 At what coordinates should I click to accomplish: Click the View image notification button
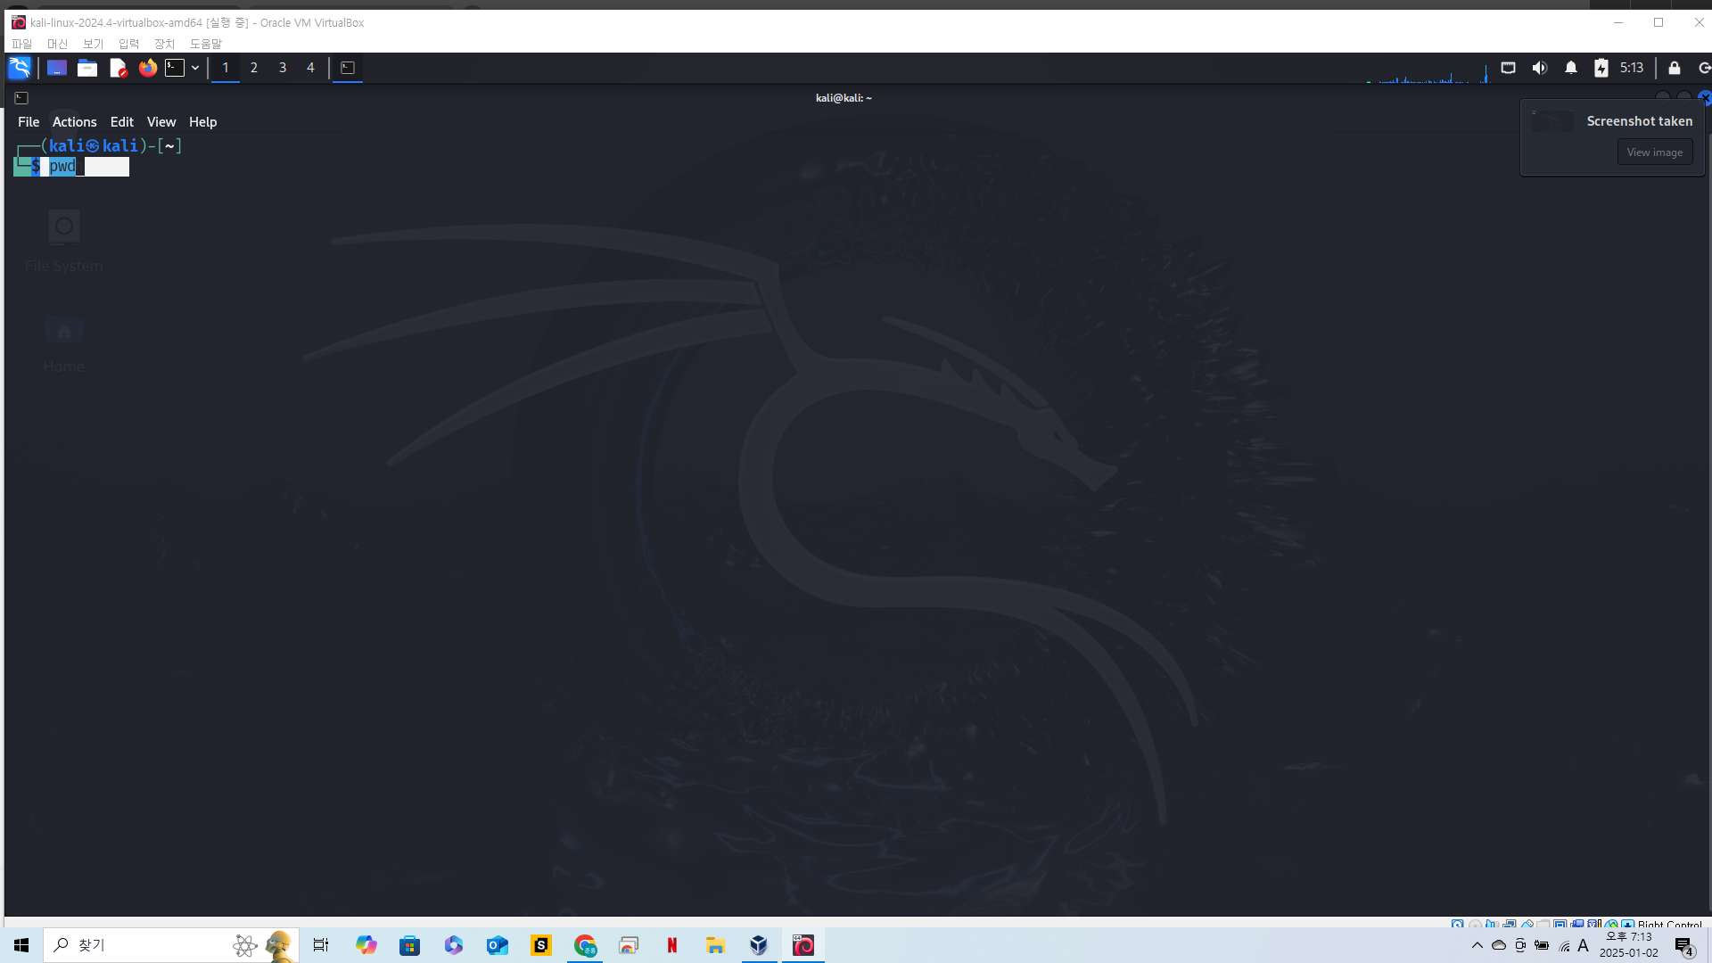click(1654, 152)
